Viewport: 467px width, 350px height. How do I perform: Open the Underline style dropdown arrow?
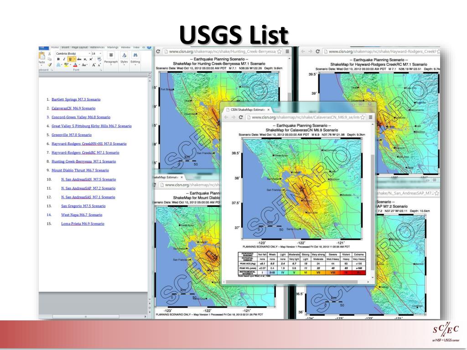pyautogui.click(x=74, y=59)
